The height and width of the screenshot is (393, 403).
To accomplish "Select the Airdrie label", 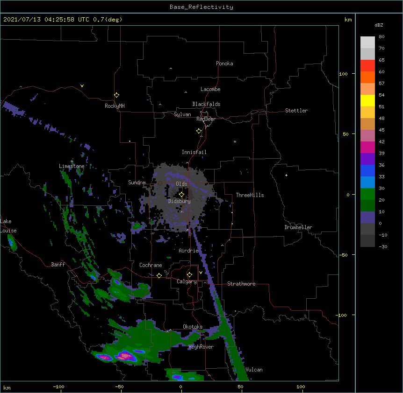I will point(188,251).
